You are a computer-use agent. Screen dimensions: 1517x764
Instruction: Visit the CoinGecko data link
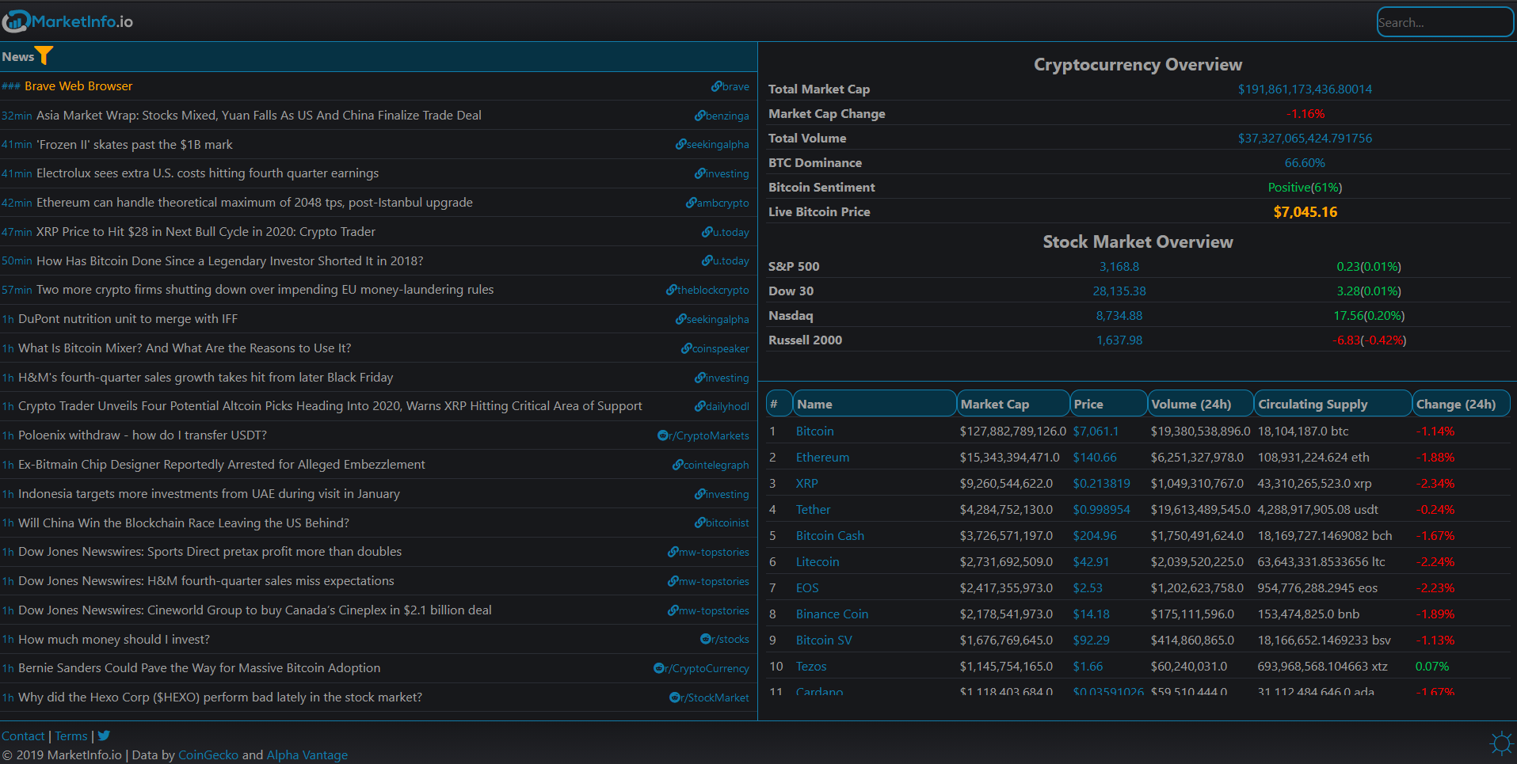pyautogui.click(x=208, y=755)
